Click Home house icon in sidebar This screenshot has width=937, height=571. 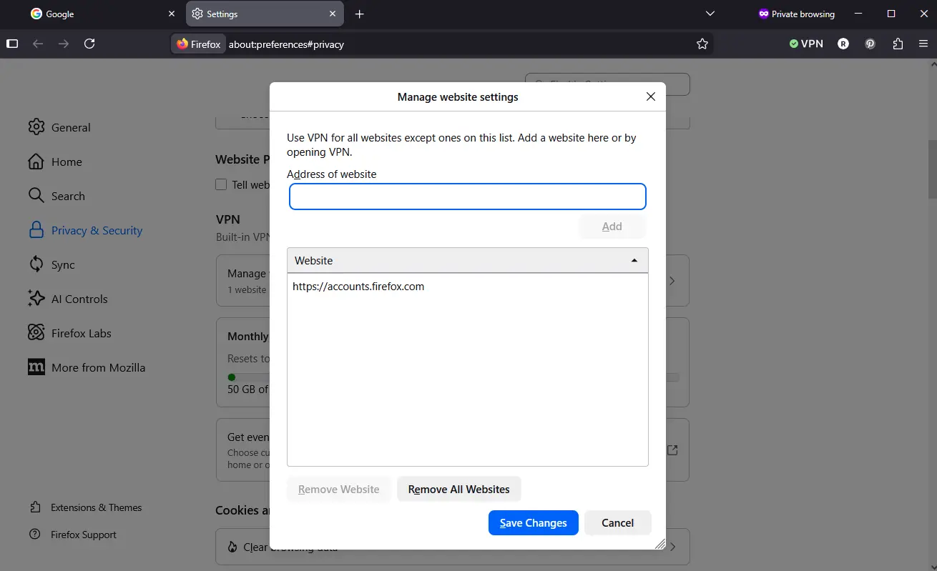click(x=36, y=162)
